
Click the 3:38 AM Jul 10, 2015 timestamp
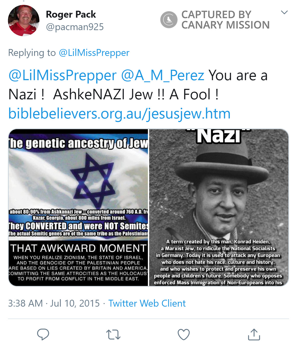point(54,303)
